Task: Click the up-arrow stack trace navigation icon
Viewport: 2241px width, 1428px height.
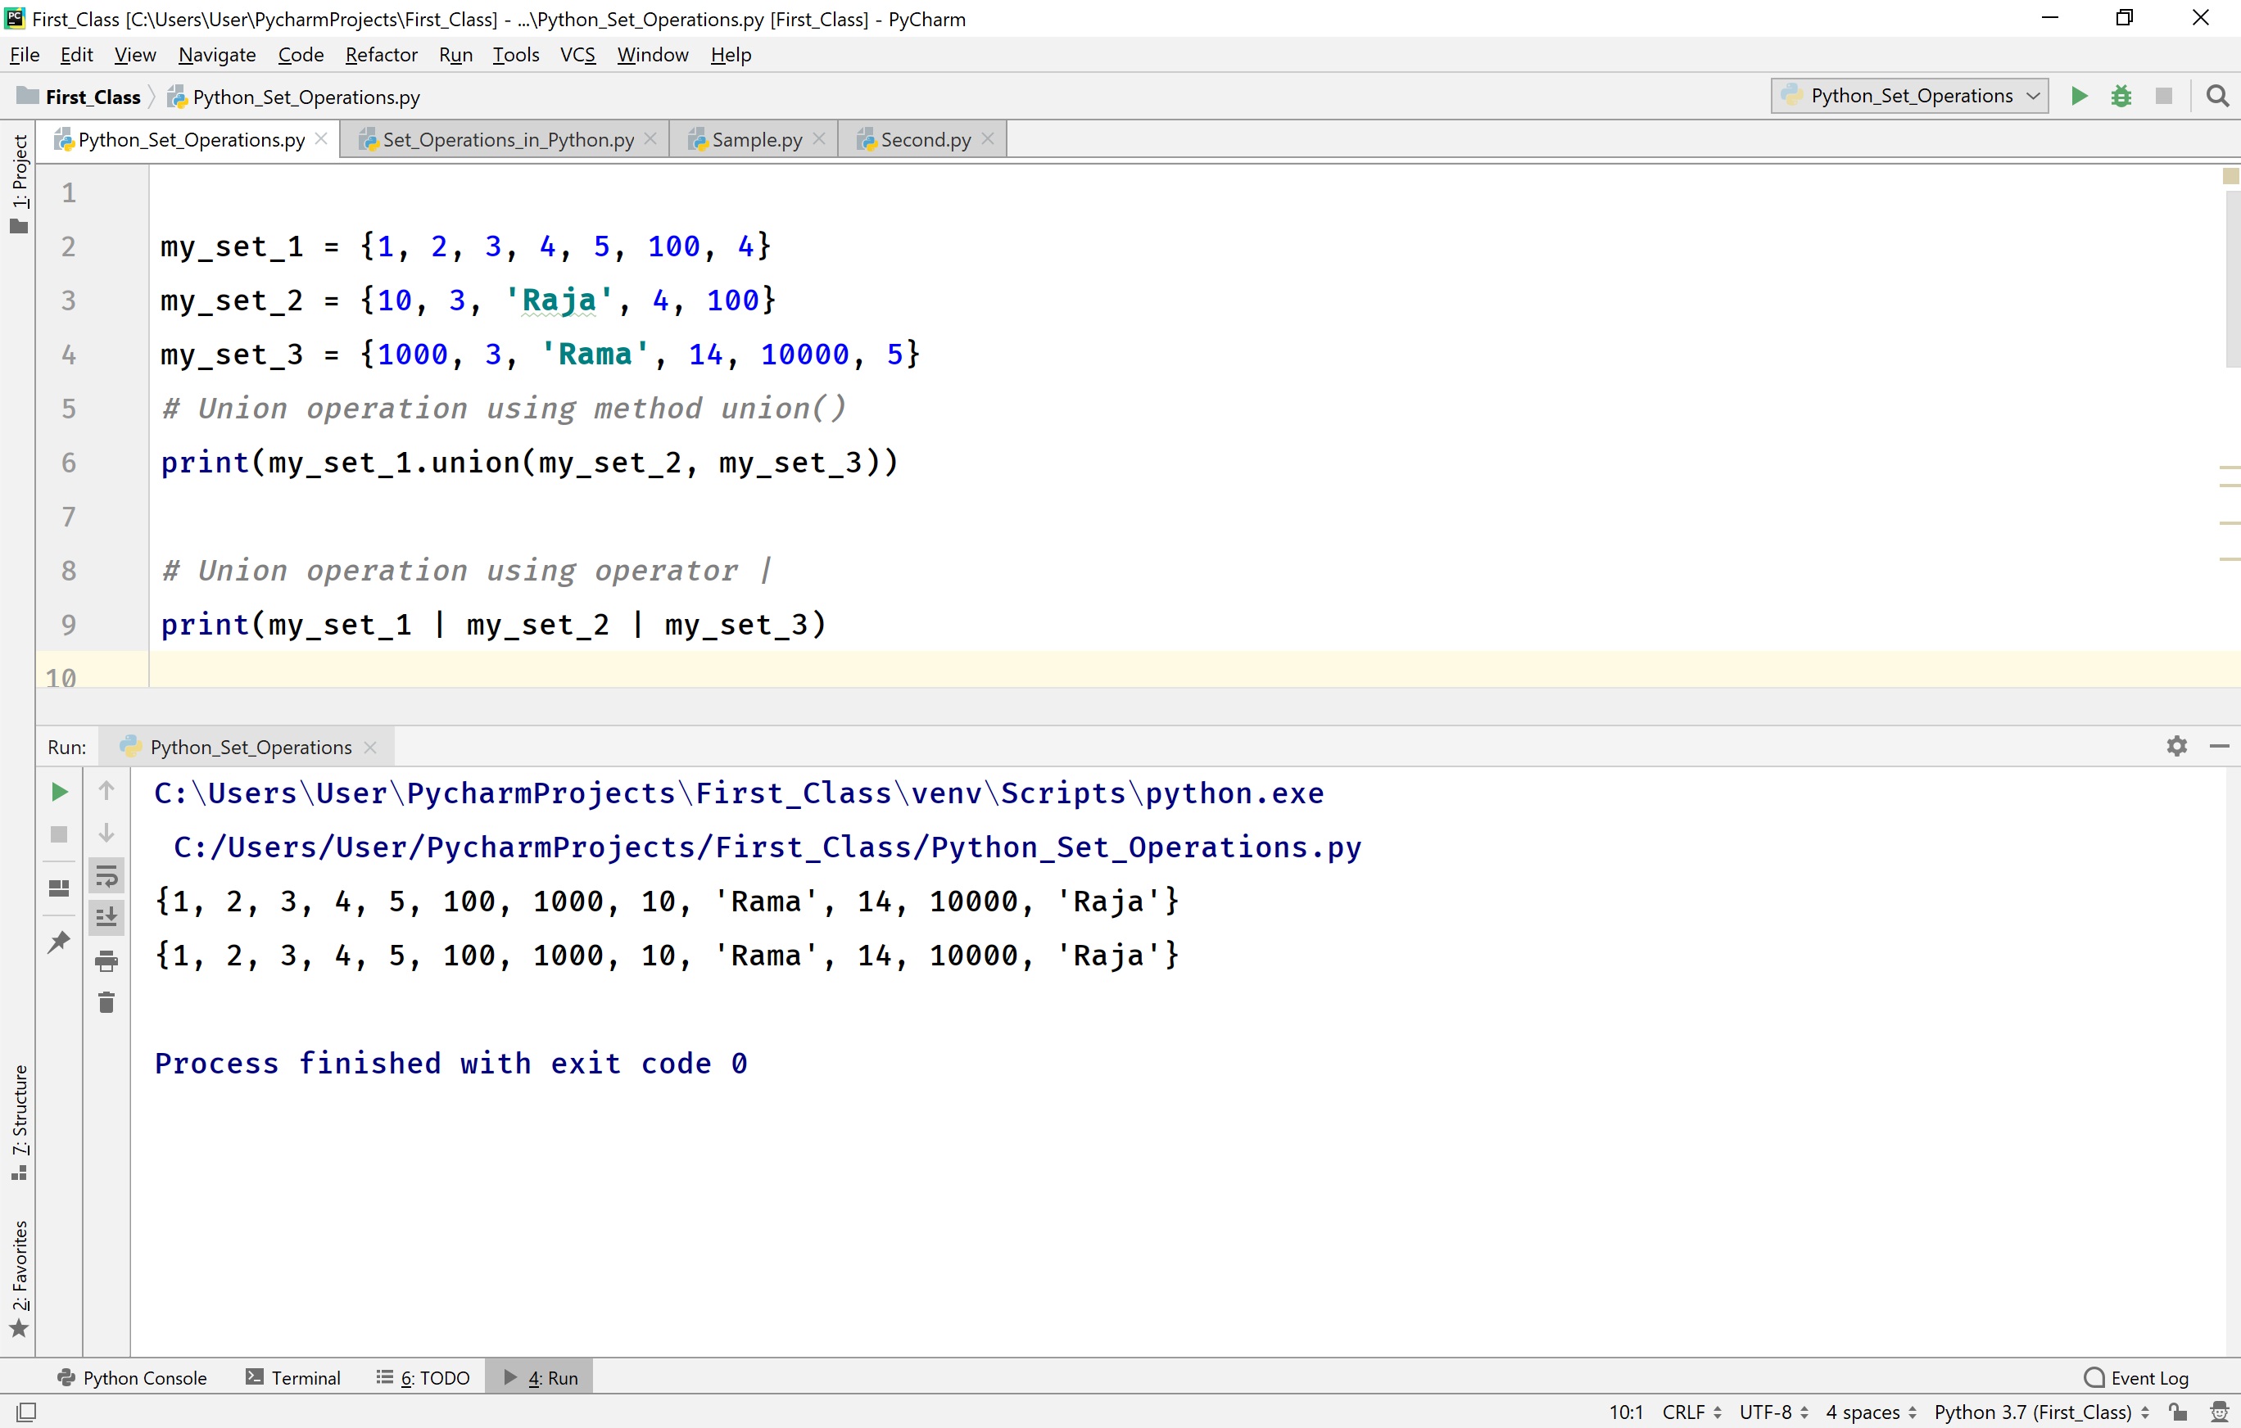Action: click(106, 791)
